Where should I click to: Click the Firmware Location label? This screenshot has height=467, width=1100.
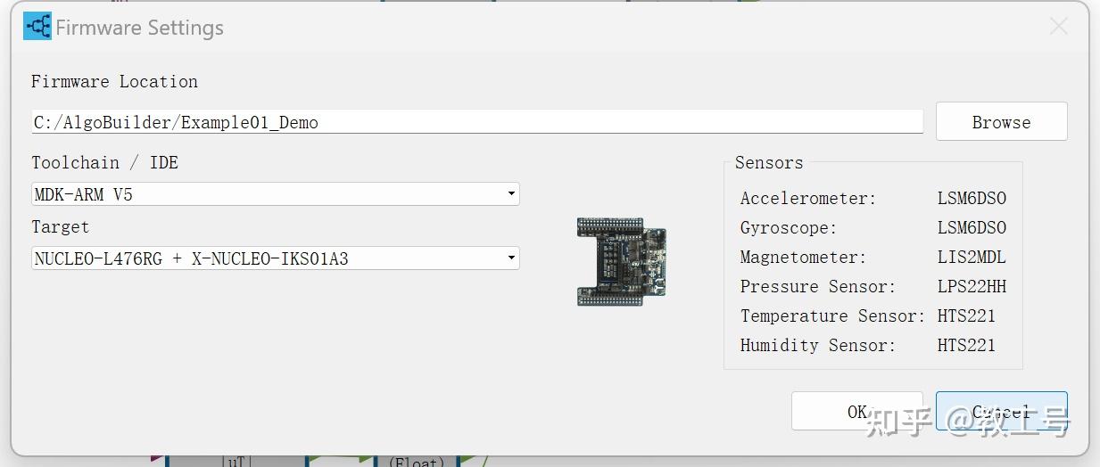click(x=114, y=81)
